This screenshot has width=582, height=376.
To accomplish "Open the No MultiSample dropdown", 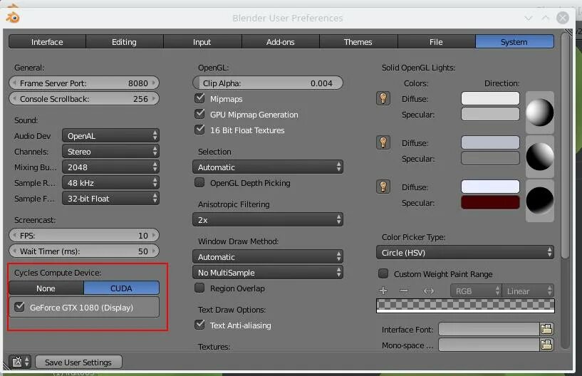I will click(x=268, y=273).
